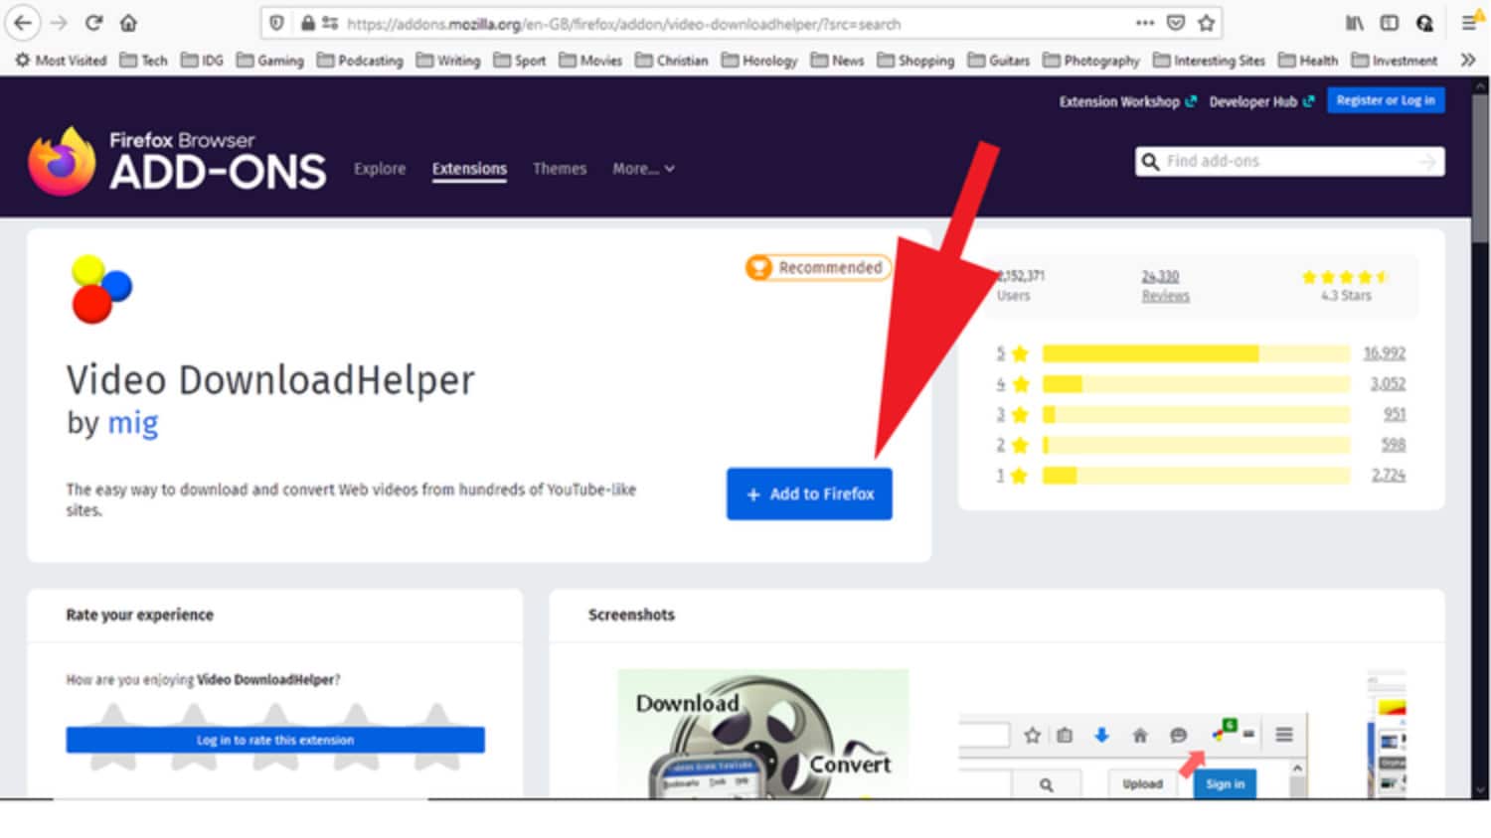Click the browser forward arrow

coord(59,23)
